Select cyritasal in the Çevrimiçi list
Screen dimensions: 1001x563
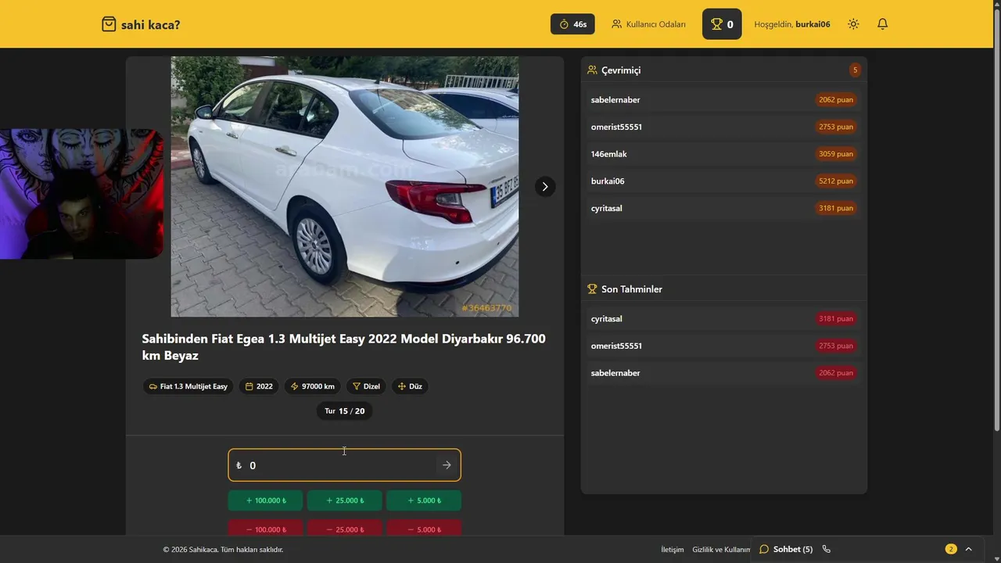[723, 208]
